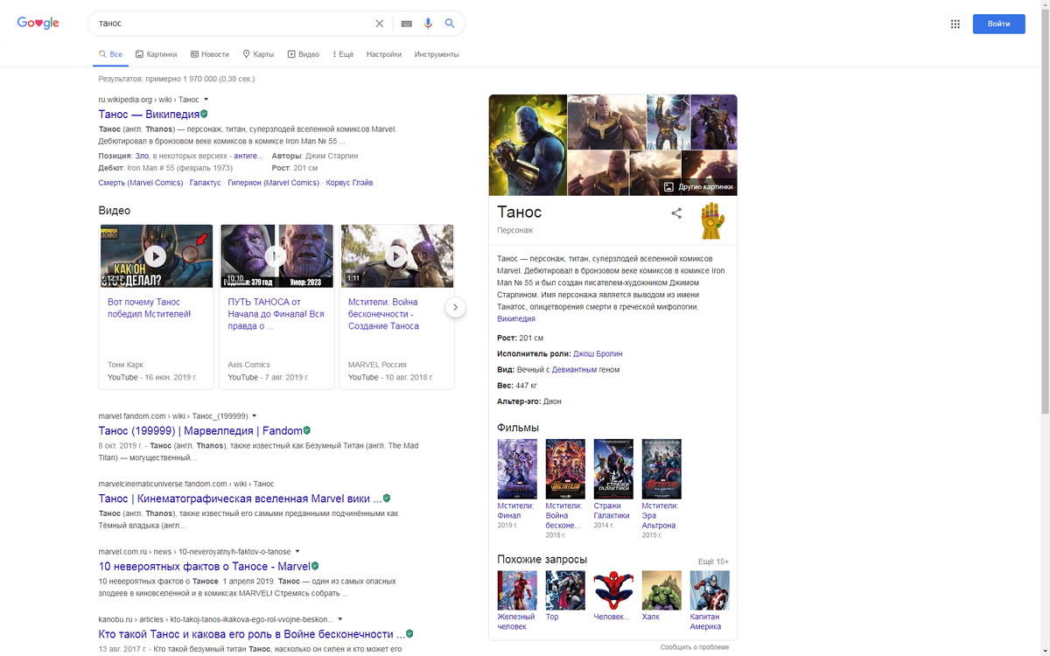The height and width of the screenshot is (656, 1050).
Task: Click the page vertical scrollbar
Action: click(x=1045, y=210)
